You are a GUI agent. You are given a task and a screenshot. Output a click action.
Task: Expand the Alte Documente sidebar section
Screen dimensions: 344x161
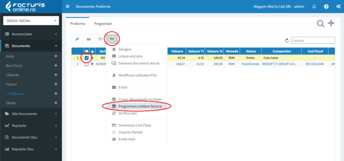coord(31,114)
